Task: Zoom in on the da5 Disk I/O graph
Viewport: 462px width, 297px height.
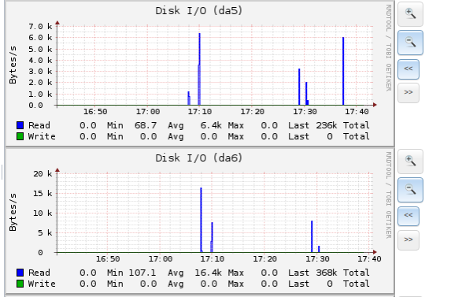Action: pyautogui.click(x=410, y=14)
